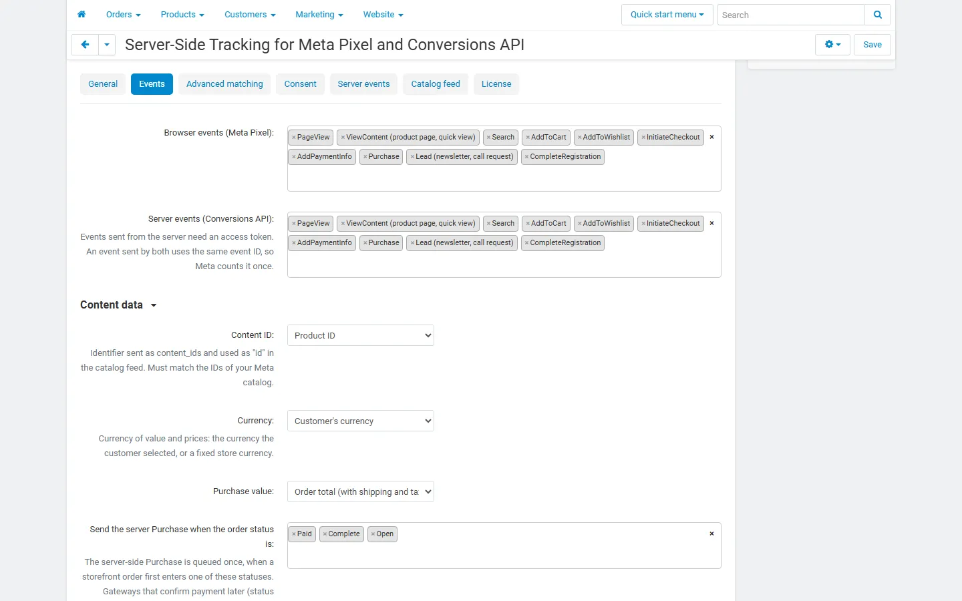Remove AddToCart from Server events

click(x=528, y=224)
